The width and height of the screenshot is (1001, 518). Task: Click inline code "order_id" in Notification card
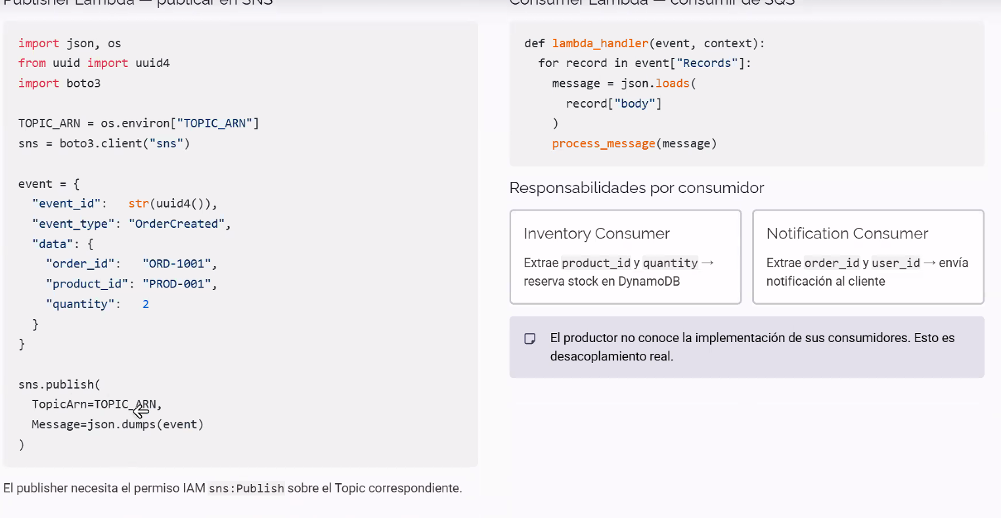point(832,263)
